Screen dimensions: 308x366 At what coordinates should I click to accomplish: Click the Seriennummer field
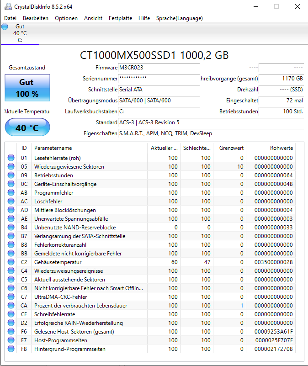[159, 79]
